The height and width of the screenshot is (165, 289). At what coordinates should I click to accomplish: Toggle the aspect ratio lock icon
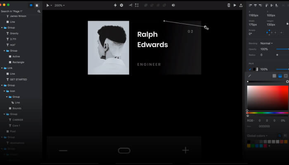(x=287, y=23)
